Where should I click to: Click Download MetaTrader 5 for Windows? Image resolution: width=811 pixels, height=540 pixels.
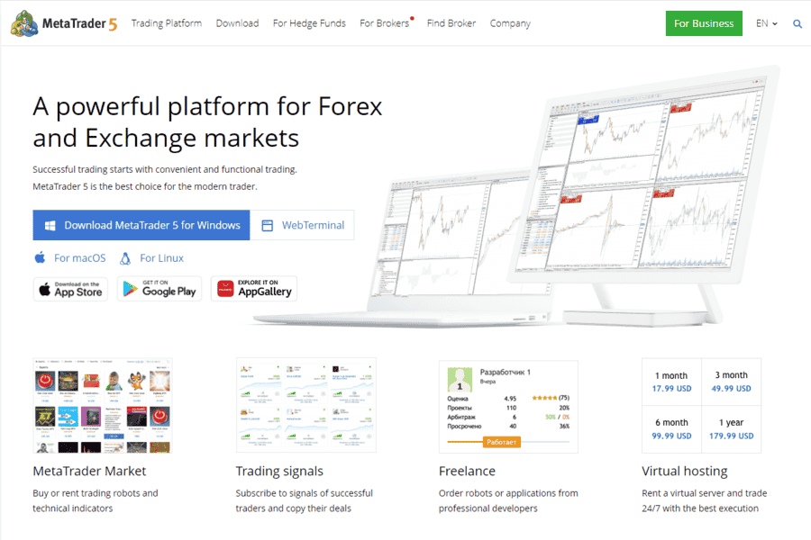click(141, 225)
